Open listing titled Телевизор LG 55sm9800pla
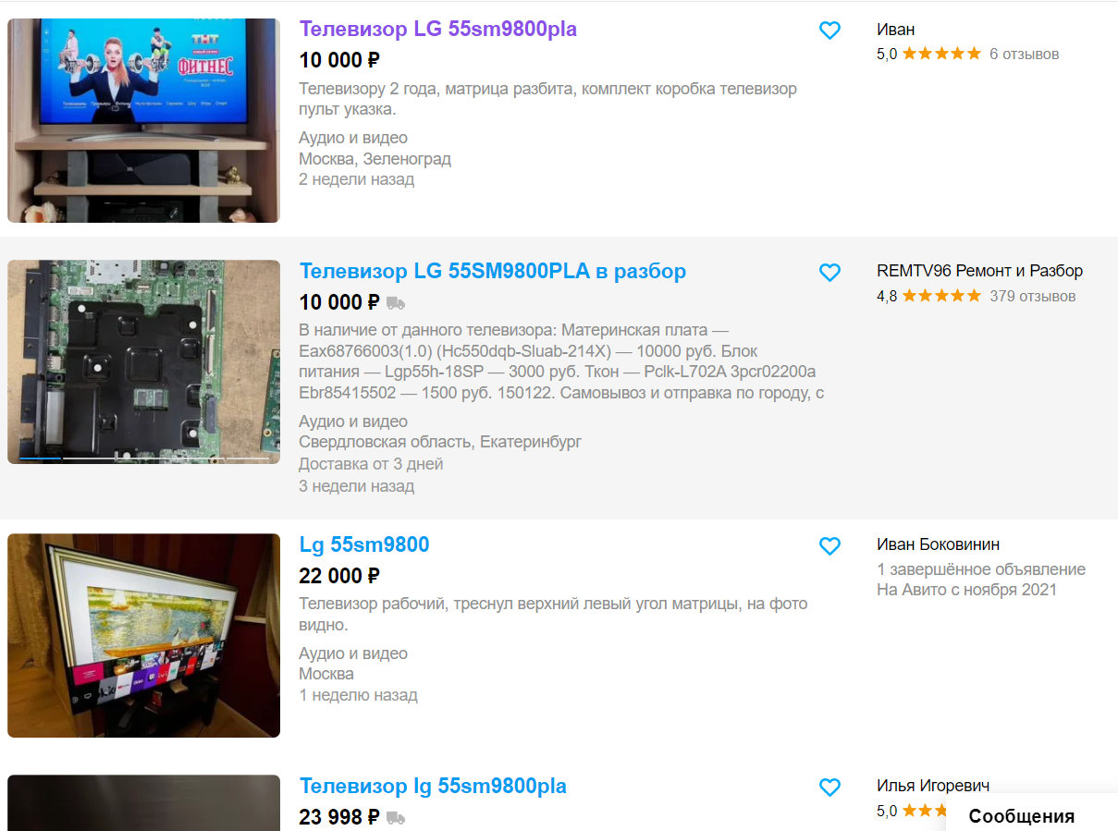This screenshot has height=831, width=1118. pos(437,29)
